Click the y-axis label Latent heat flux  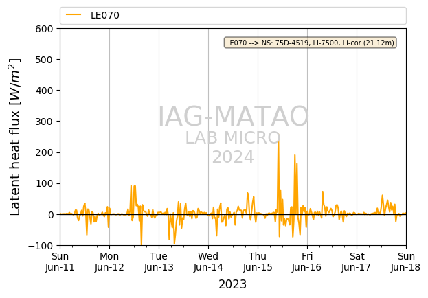[x=15, y=137]
